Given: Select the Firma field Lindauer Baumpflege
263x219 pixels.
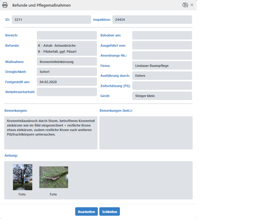Looking at the screenshot, I should [x=162, y=66].
